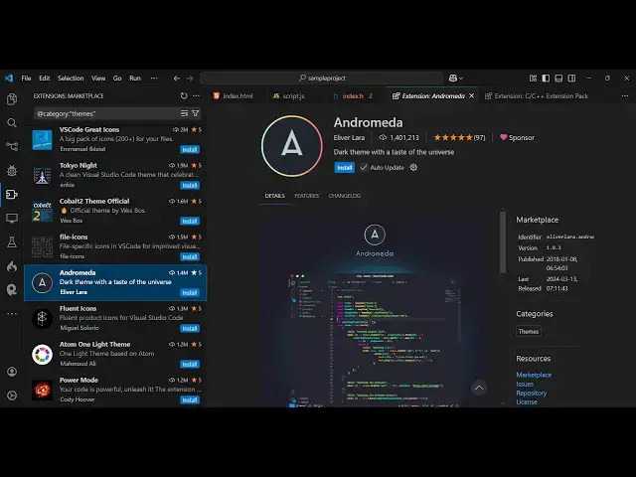Open the File menu
Image resolution: width=636 pixels, height=477 pixels.
coord(26,78)
